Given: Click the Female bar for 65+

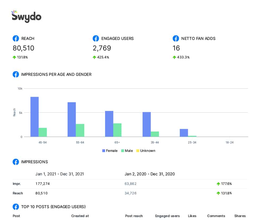Looking at the screenshot, I should pyautogui.click(x=109, y=124).
